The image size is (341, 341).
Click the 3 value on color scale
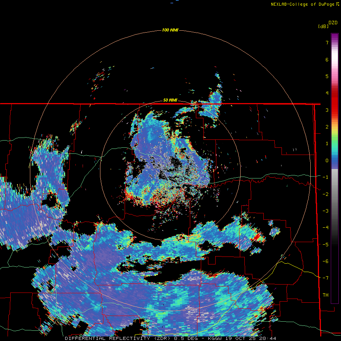click(x=327, y=110)
